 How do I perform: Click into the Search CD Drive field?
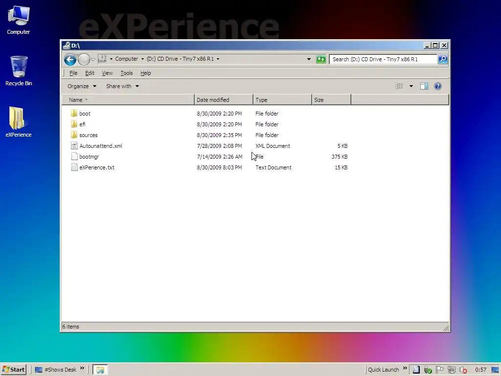click(x=383, y=59)
